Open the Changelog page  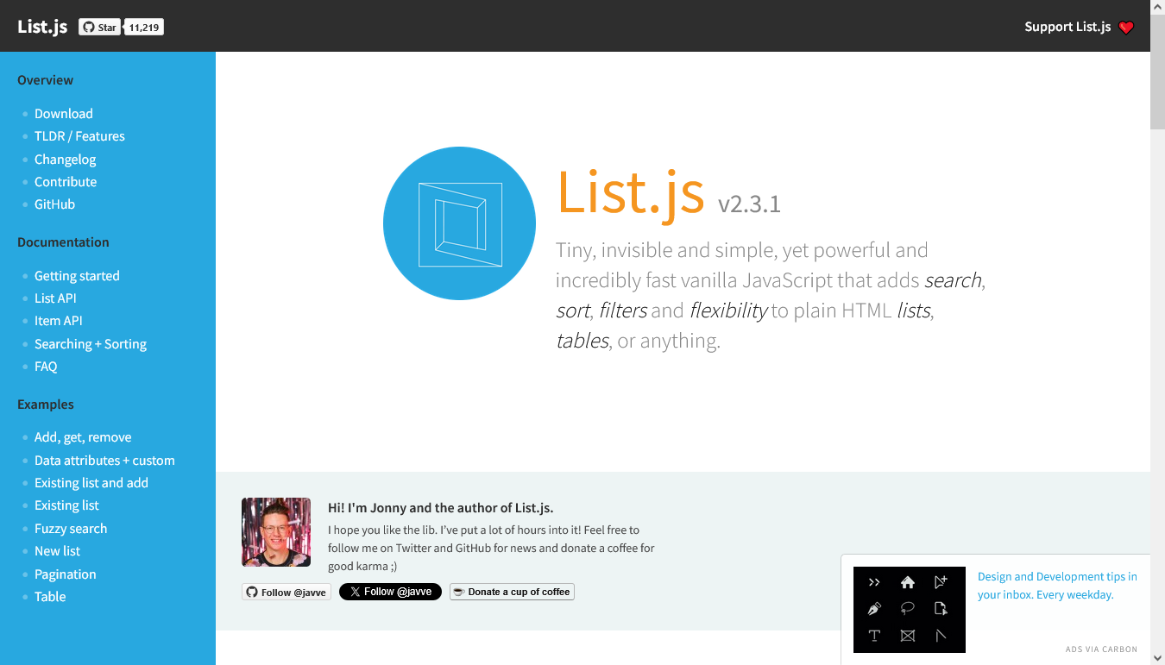click(65, 159)
